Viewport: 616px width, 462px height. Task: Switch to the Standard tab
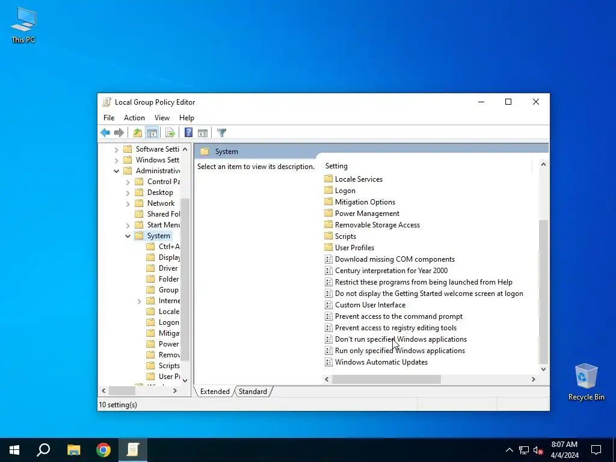[x=253, y=391]
